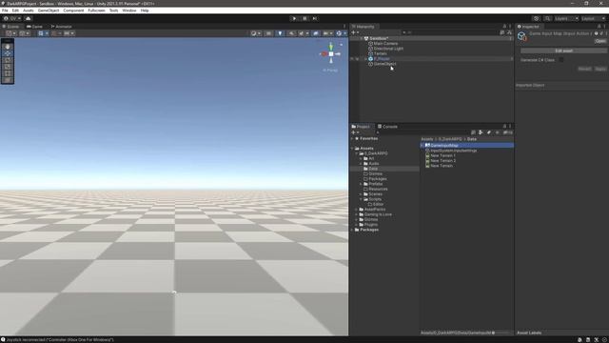
Task: Toggle Generate C# Class checkbox
Action: click(561, 60)
